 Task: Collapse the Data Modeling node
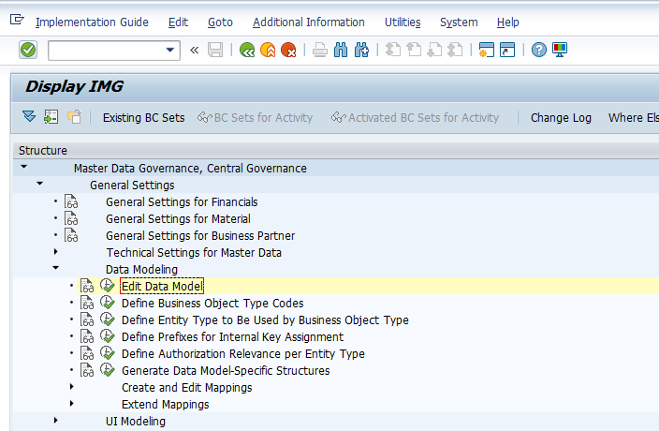[56, 268]
